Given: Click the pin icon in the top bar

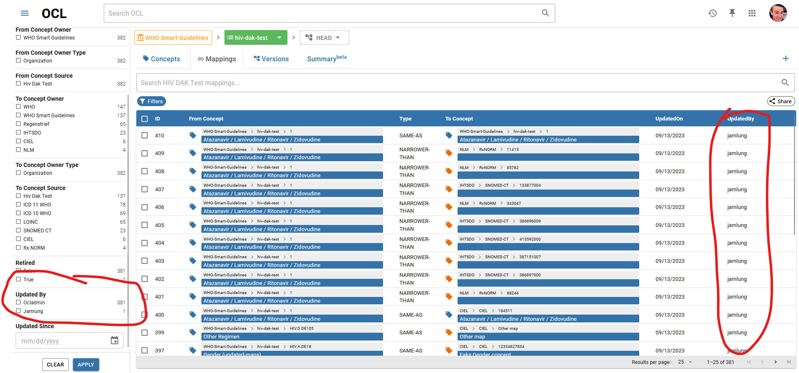Looking at the screenshot, I should click(x=732, y=13).
